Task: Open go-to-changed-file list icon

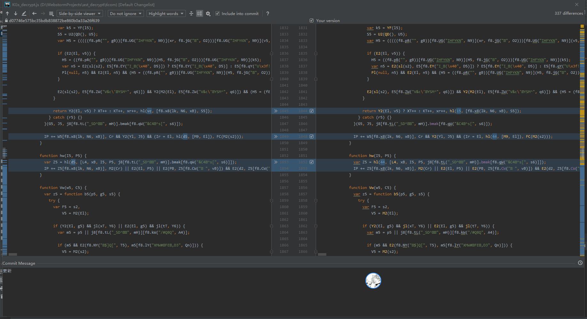Action: pyautogui.click(x=51, y=13)
